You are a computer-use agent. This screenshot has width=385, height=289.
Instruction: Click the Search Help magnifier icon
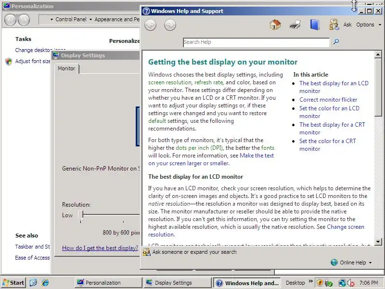coord(336,41)
